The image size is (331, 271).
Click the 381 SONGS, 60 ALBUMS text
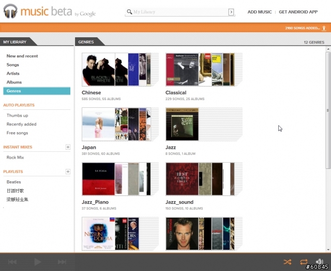point(101,153)
